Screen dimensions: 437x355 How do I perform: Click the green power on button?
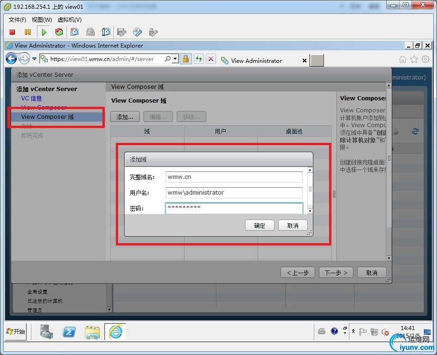pos(44,32)
